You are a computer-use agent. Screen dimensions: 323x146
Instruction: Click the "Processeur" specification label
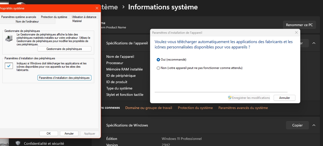tap(115, 63)
